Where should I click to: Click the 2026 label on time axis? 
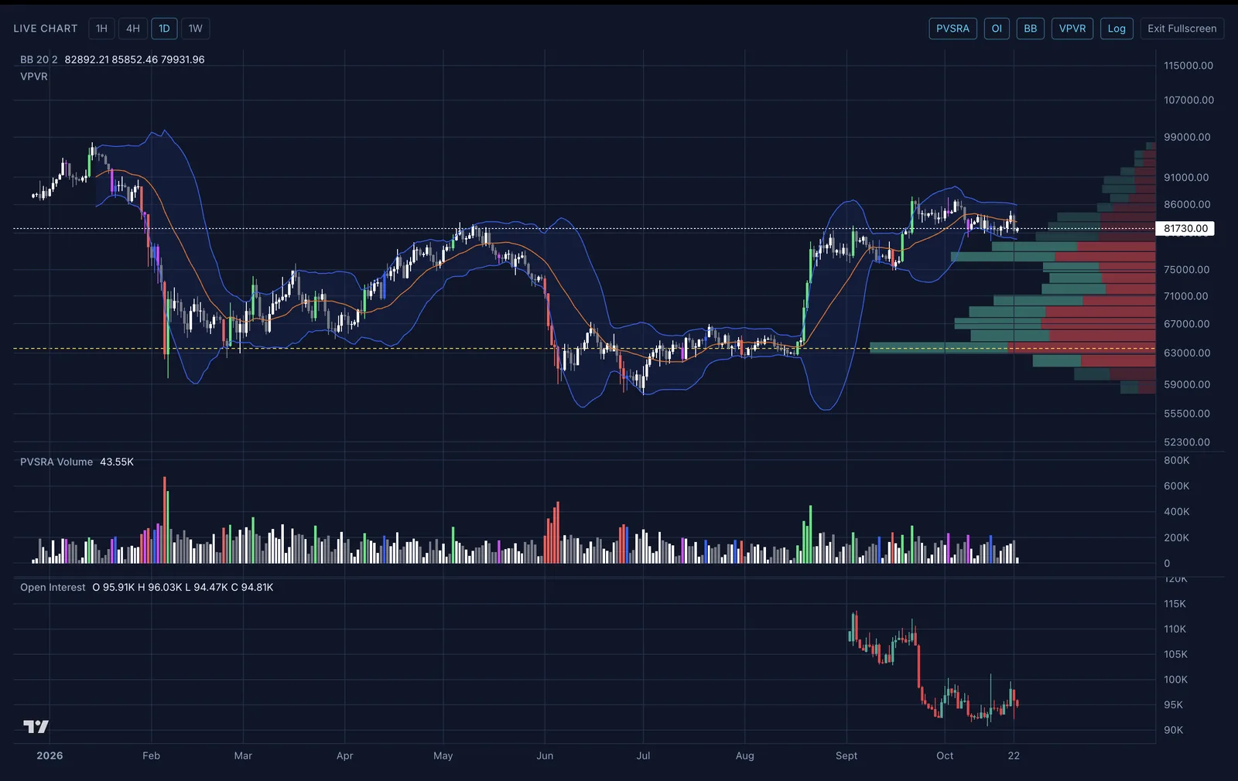[50, 755]
